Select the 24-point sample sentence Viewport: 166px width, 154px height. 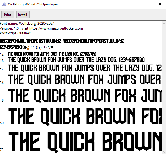tap(85, 68)
